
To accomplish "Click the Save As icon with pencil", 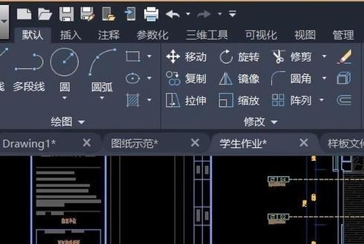I will tap(87, 14).
